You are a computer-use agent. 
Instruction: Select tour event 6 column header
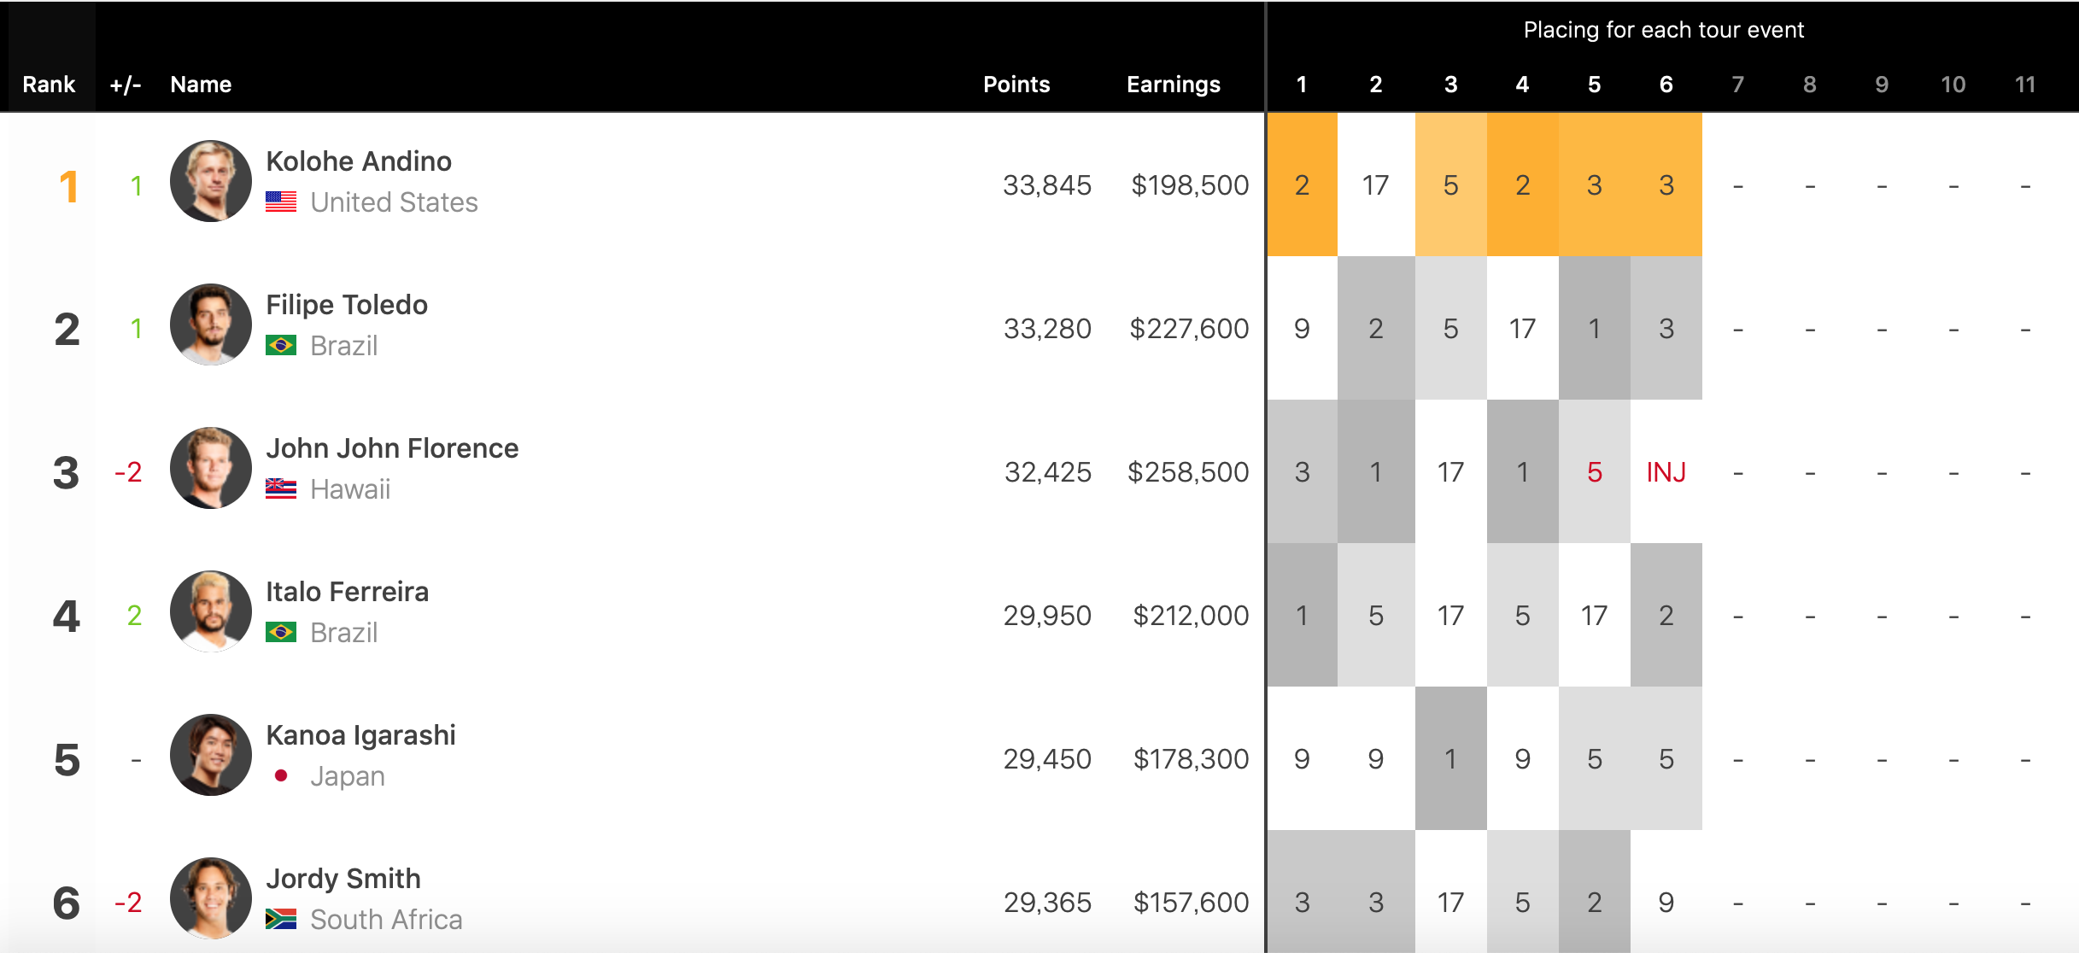(1666, 85)
